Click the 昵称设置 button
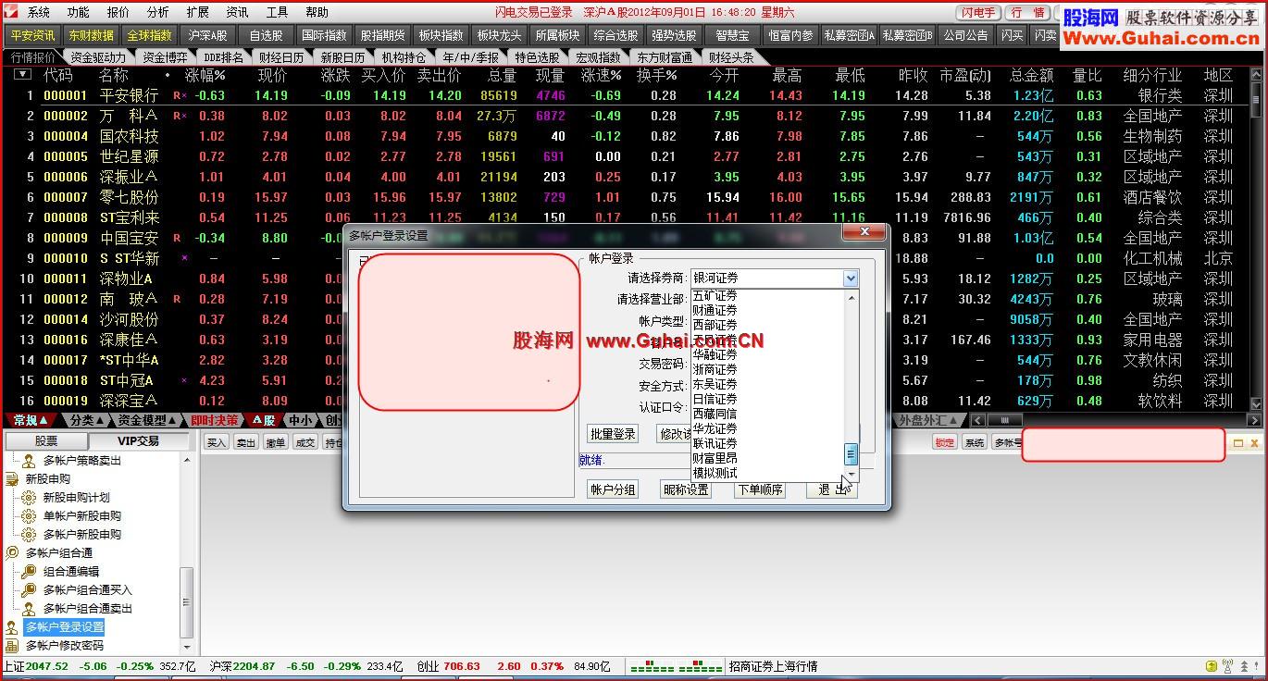Screen dimensions: 1268x681 pyautogui.click(x=686, y=489)
